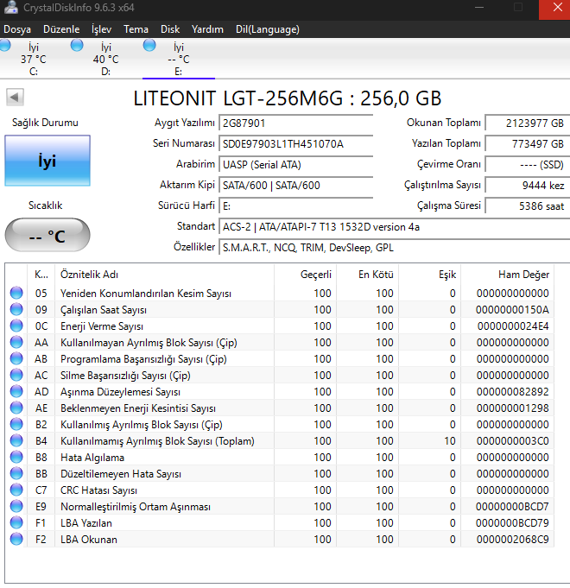
Task: Click the serial number field SD0E97903L1TH451070A
Action: coord(296,144)
